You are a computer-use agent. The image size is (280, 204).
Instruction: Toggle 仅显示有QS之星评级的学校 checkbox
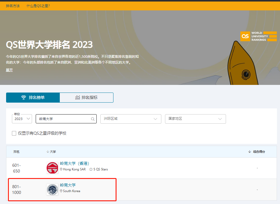tap(14, 133)
